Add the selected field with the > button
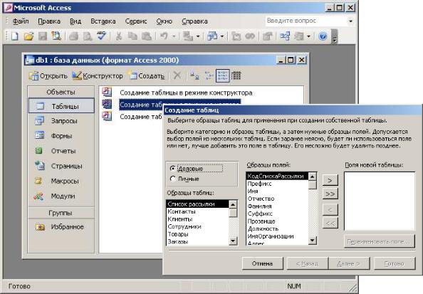Viewport: 423px width, 294px height. pyautogui.click(x=330, y=180)
